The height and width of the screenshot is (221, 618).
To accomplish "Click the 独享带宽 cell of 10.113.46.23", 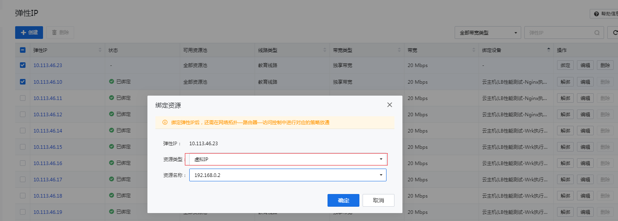I will [x=343, y=65].
